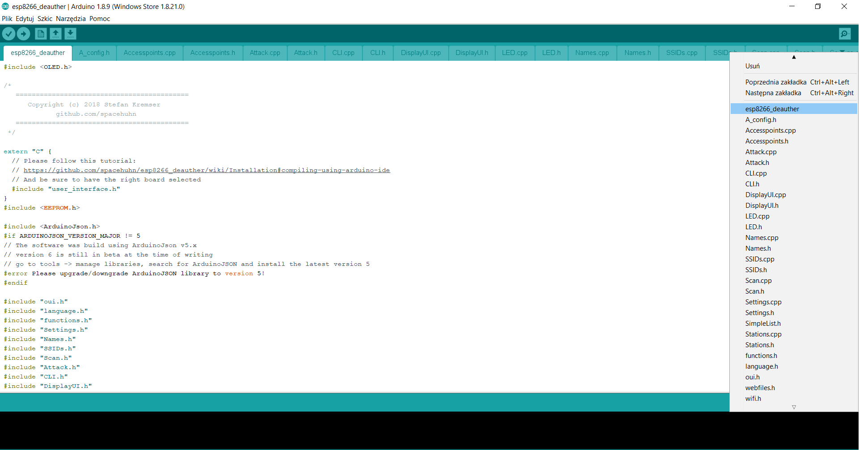Create a new sketch with New icon

41,34
